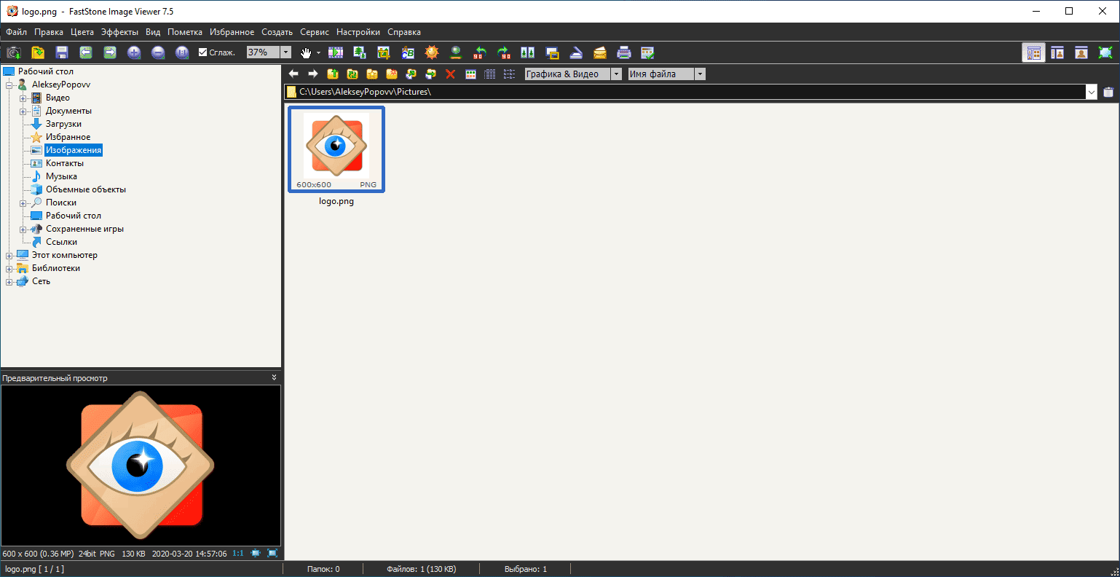Open the Пометка menu
This screenshot has height=577, width=1120.
[185, 32]
